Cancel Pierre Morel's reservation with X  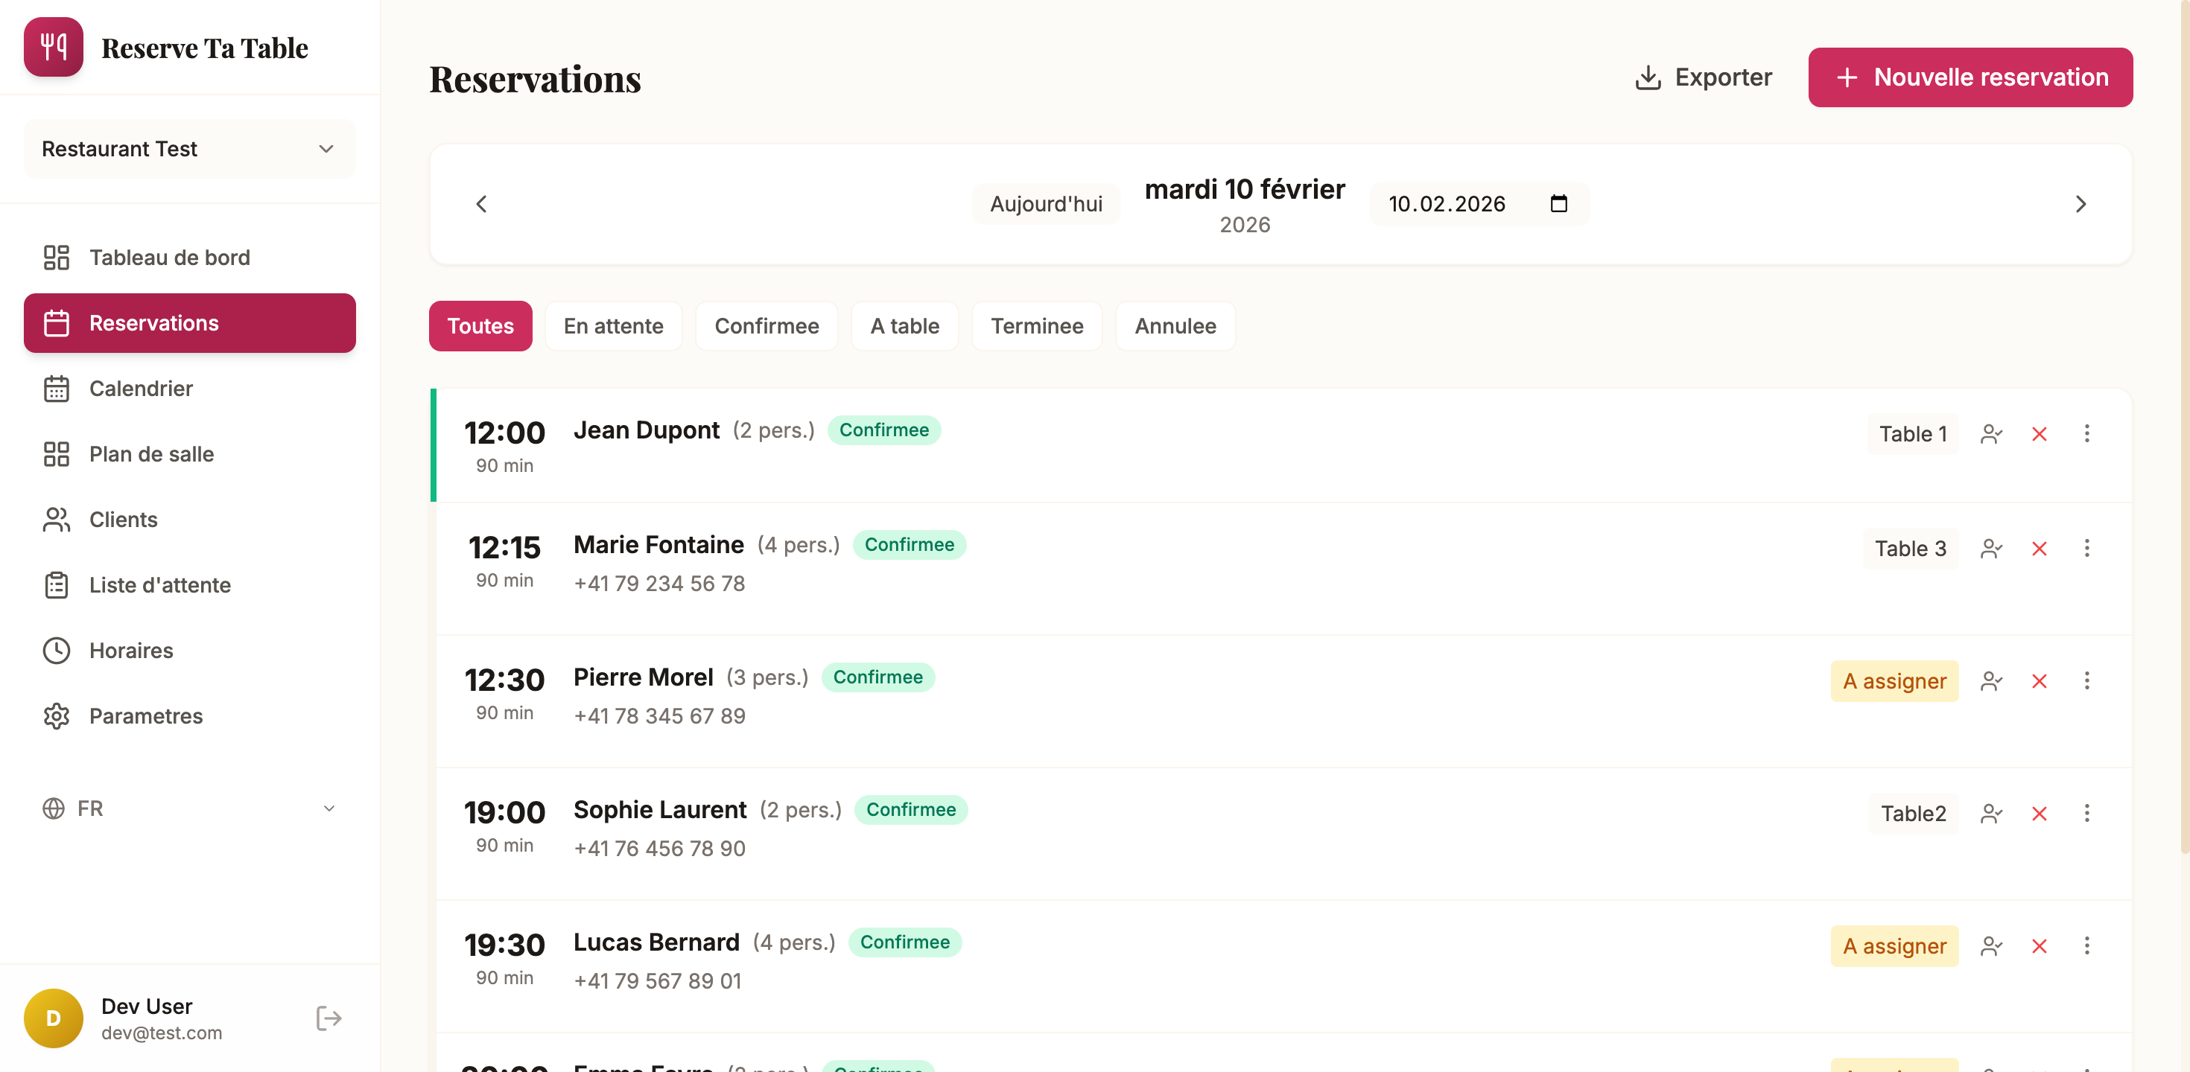pos(2039,681)
